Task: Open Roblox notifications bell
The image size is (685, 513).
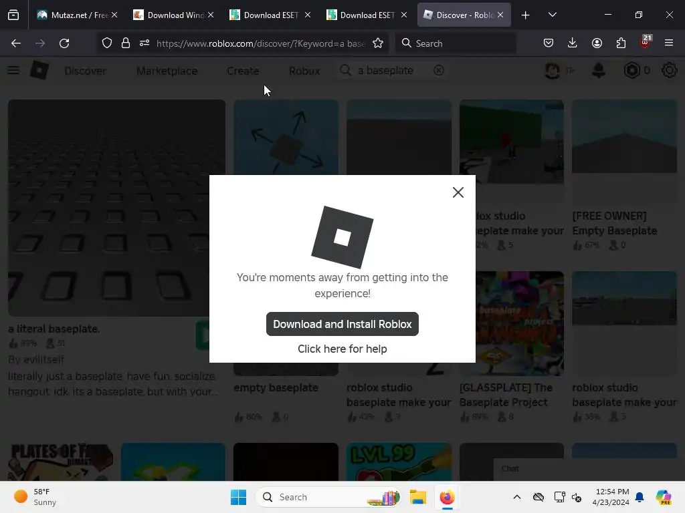Action: 599,70
